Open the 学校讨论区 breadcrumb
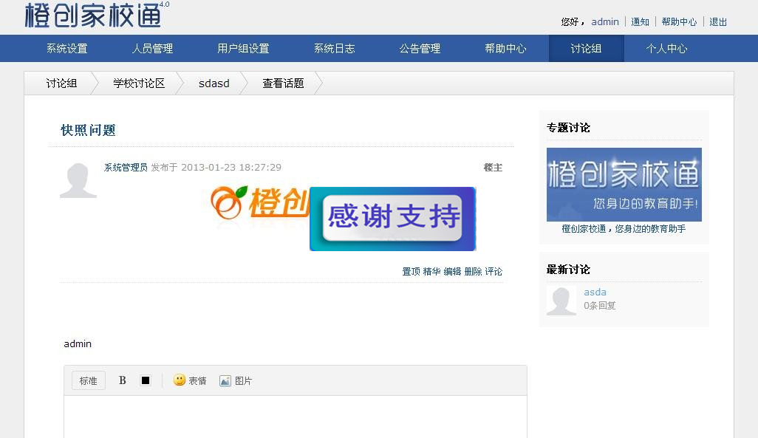 coord(139,83)
